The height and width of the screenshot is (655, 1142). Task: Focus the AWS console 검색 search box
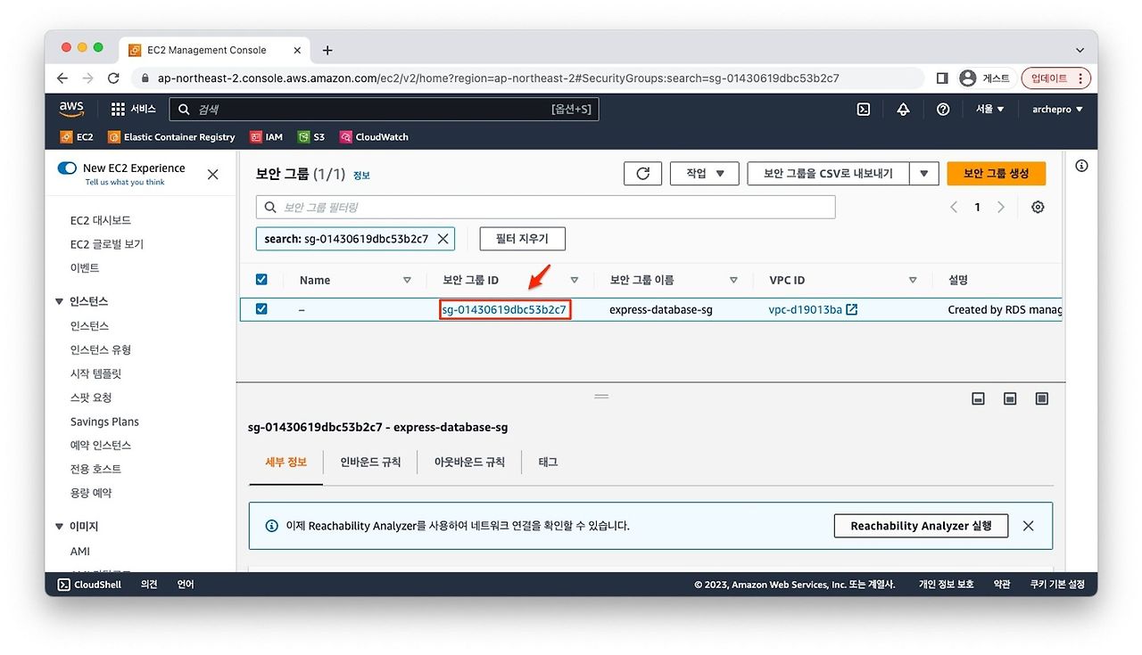pyautogui.click(x=384, y=109)
